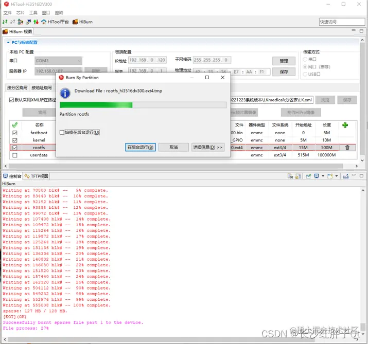
Task: Launch HiBurn from the toolbar
Action: 82,22
